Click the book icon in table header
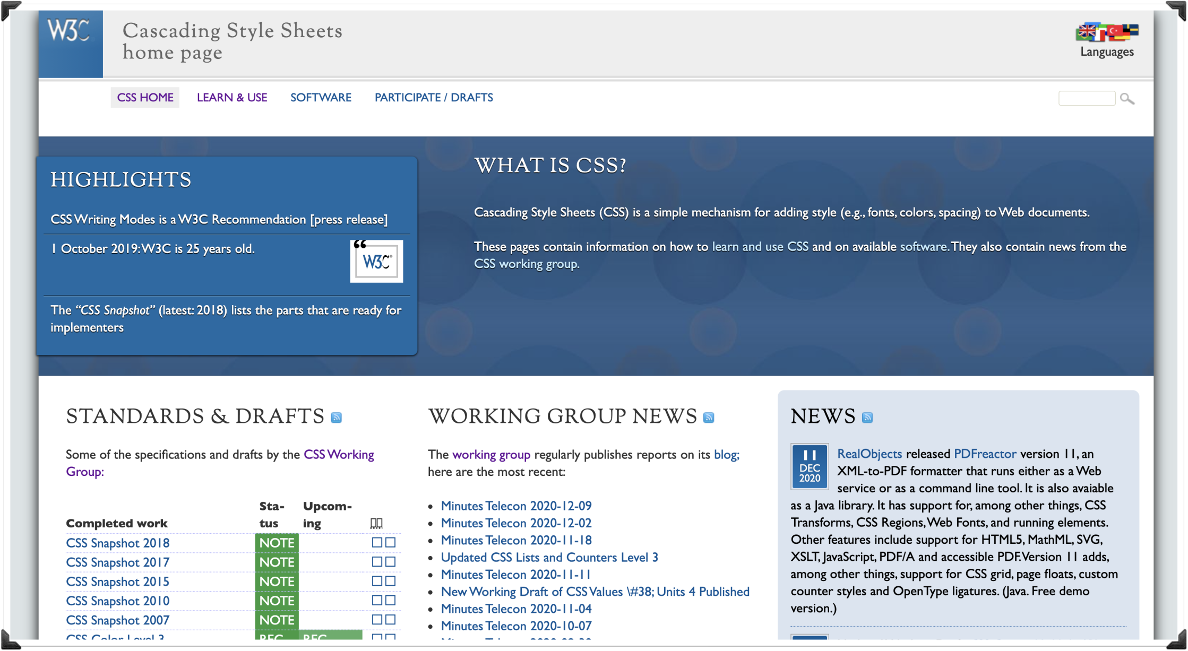 click(376, 524)
